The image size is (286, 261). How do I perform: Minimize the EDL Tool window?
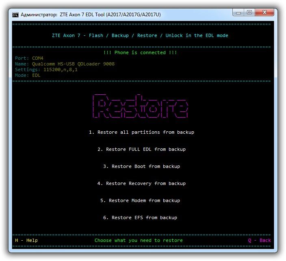click(238, 13)
